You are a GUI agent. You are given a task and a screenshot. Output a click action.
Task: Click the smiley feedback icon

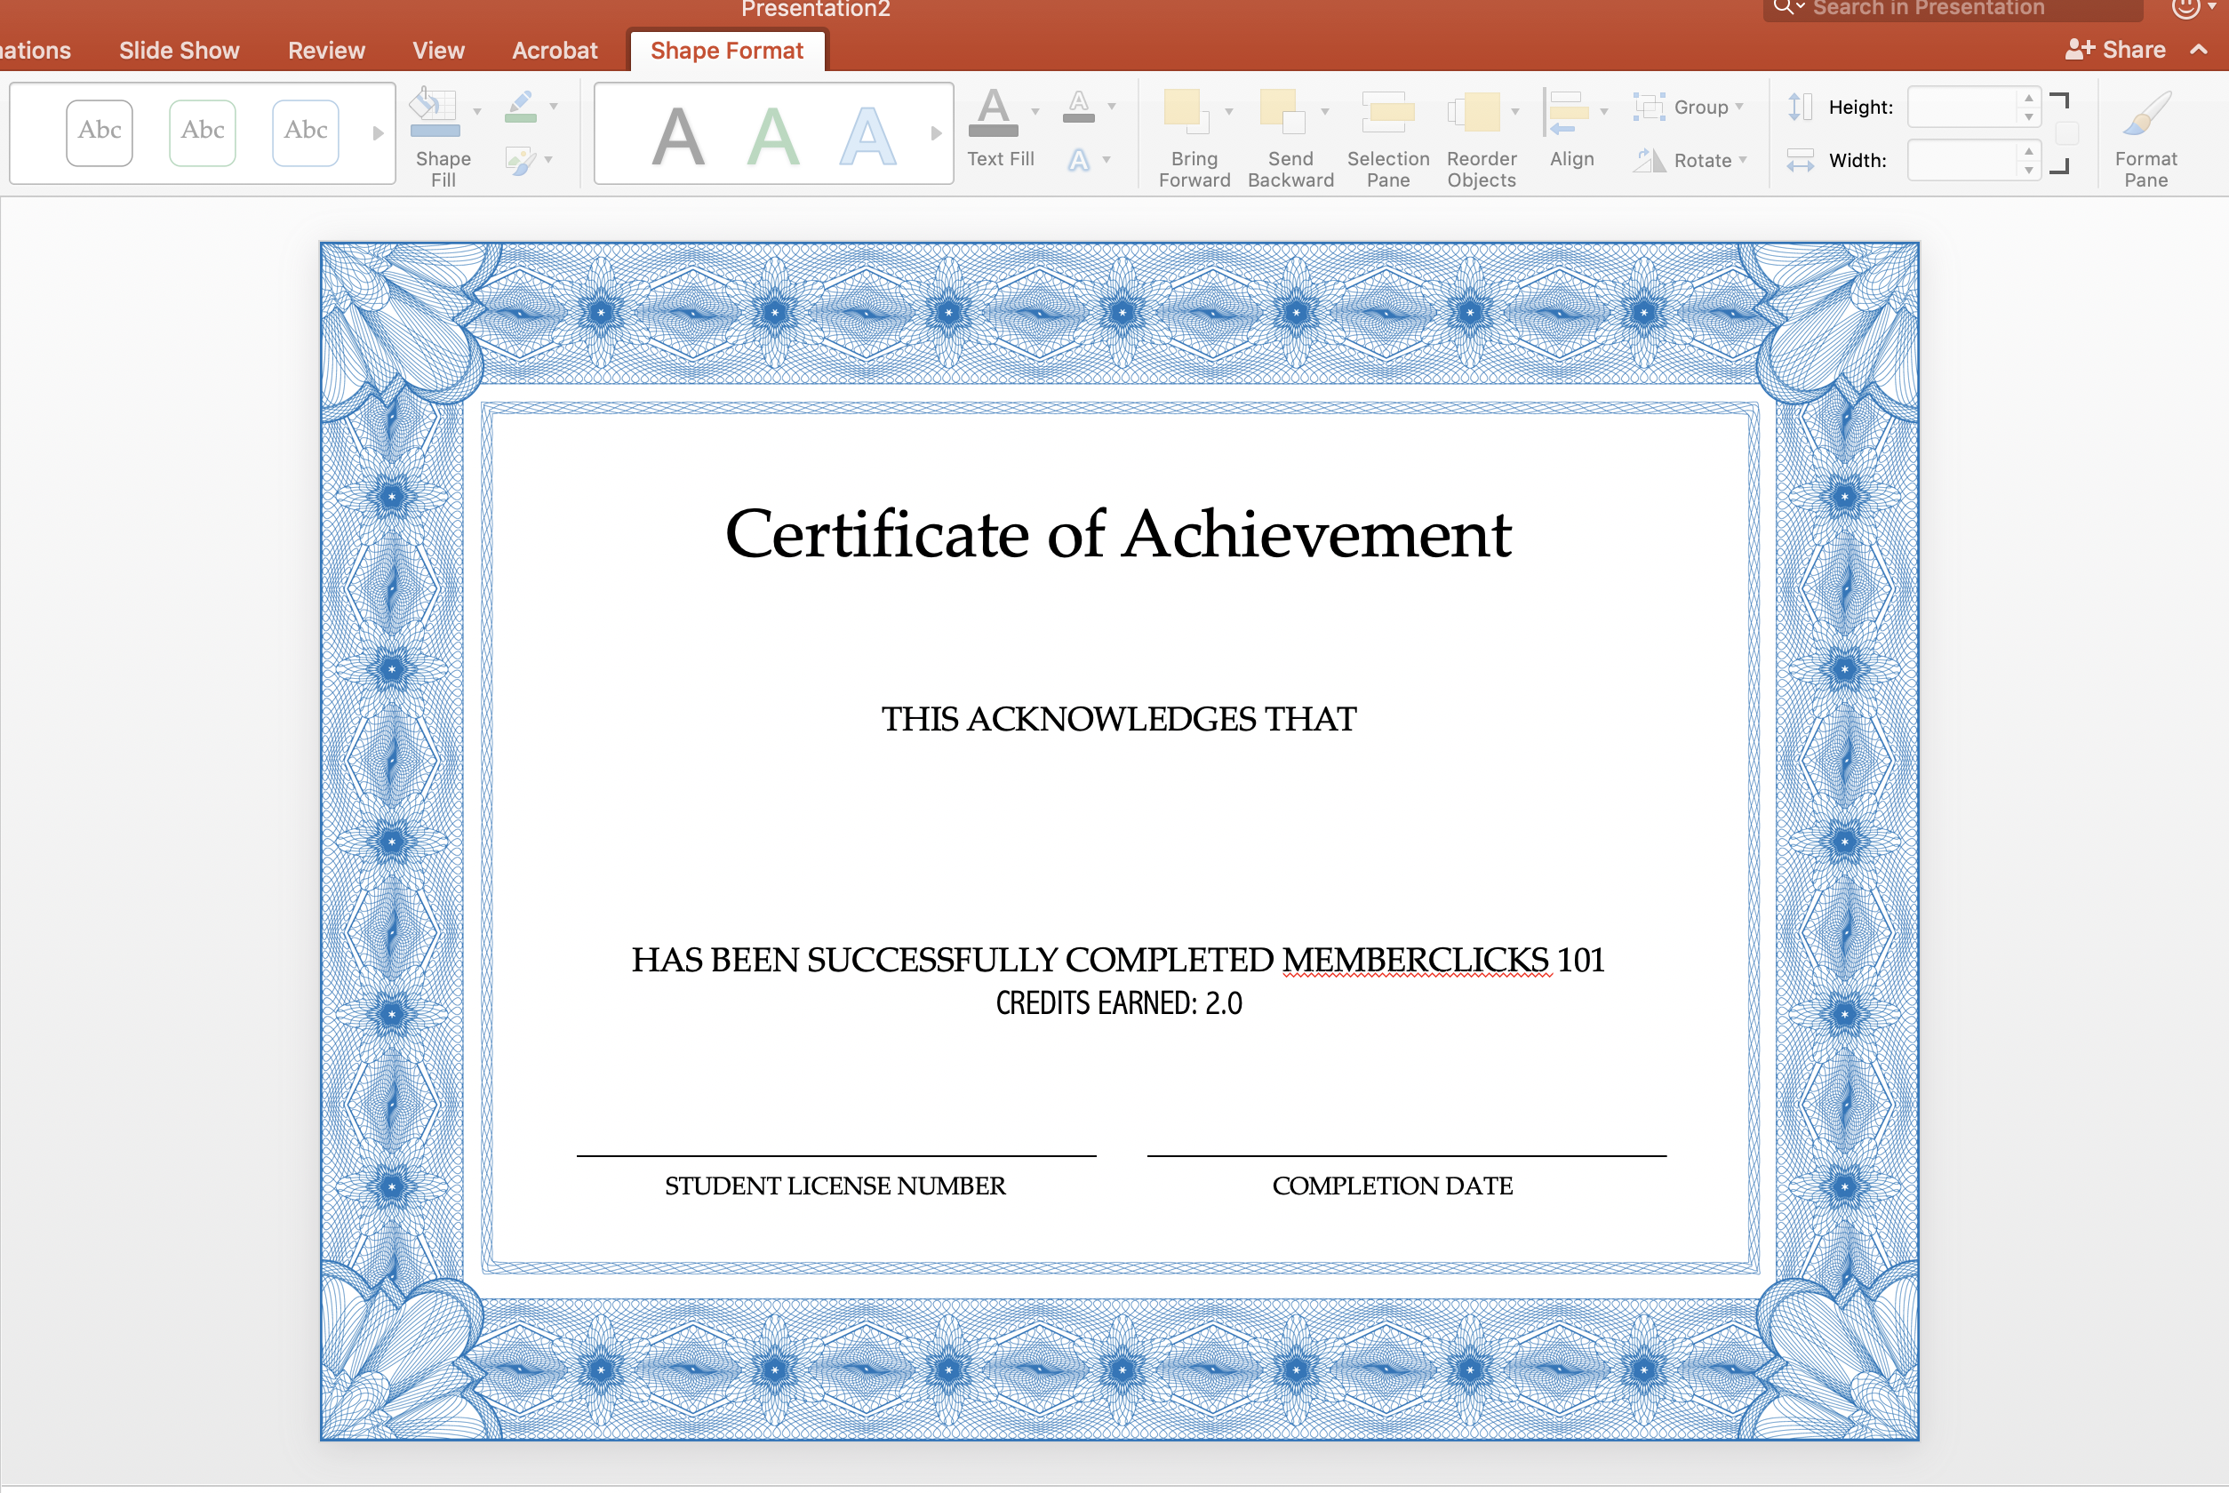pos(2185,8)
